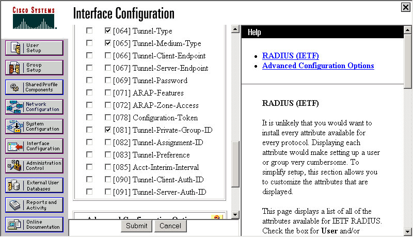
Task: Click the RADIUS (IETF) help heading
Action: (x=290, y=103)
